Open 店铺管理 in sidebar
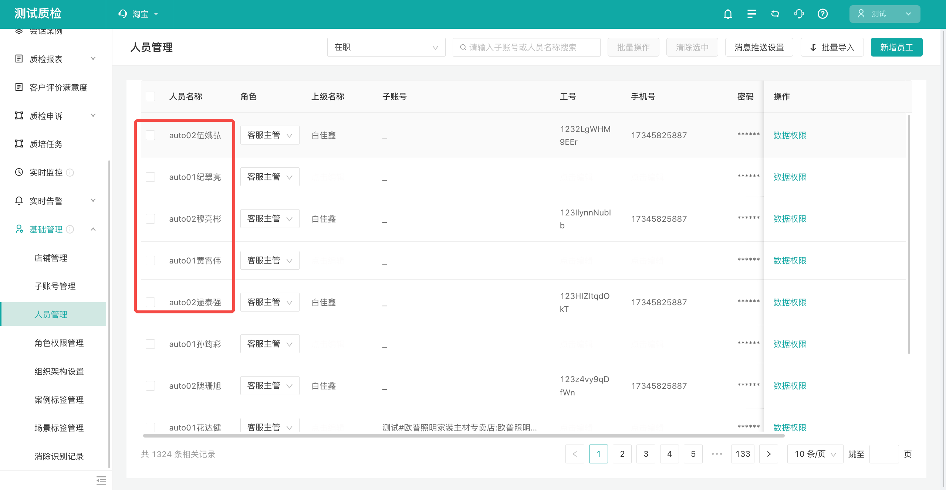This screenshot has width=946, height=490. point(51,258)
